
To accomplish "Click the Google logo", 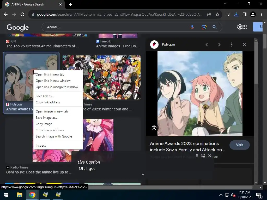I will 17,27.
